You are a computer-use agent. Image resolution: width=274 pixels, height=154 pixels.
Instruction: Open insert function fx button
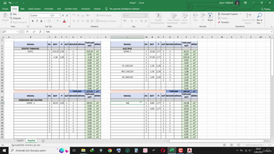click(x=40, y=32)
